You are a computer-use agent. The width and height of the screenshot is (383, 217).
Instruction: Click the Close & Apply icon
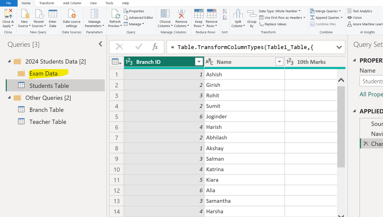8,14
